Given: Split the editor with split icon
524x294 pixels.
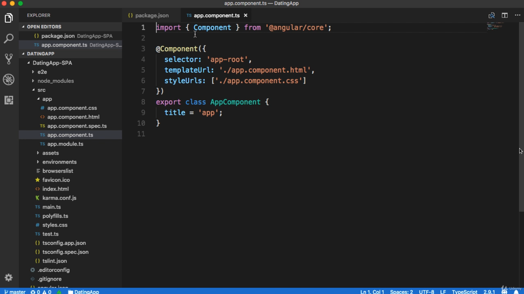Looking at the screenshot, I should [505, 15].
